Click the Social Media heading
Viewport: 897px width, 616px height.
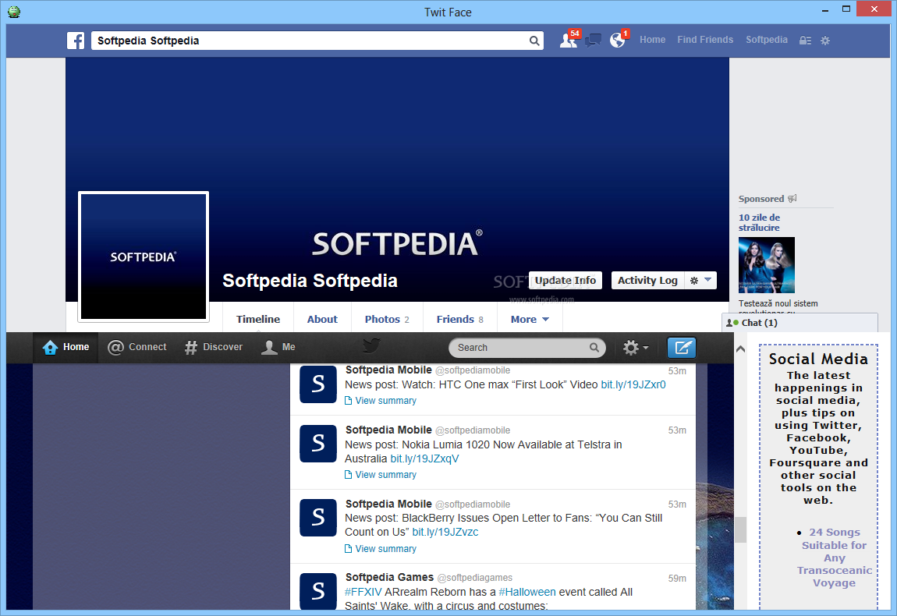pos(818,359)
